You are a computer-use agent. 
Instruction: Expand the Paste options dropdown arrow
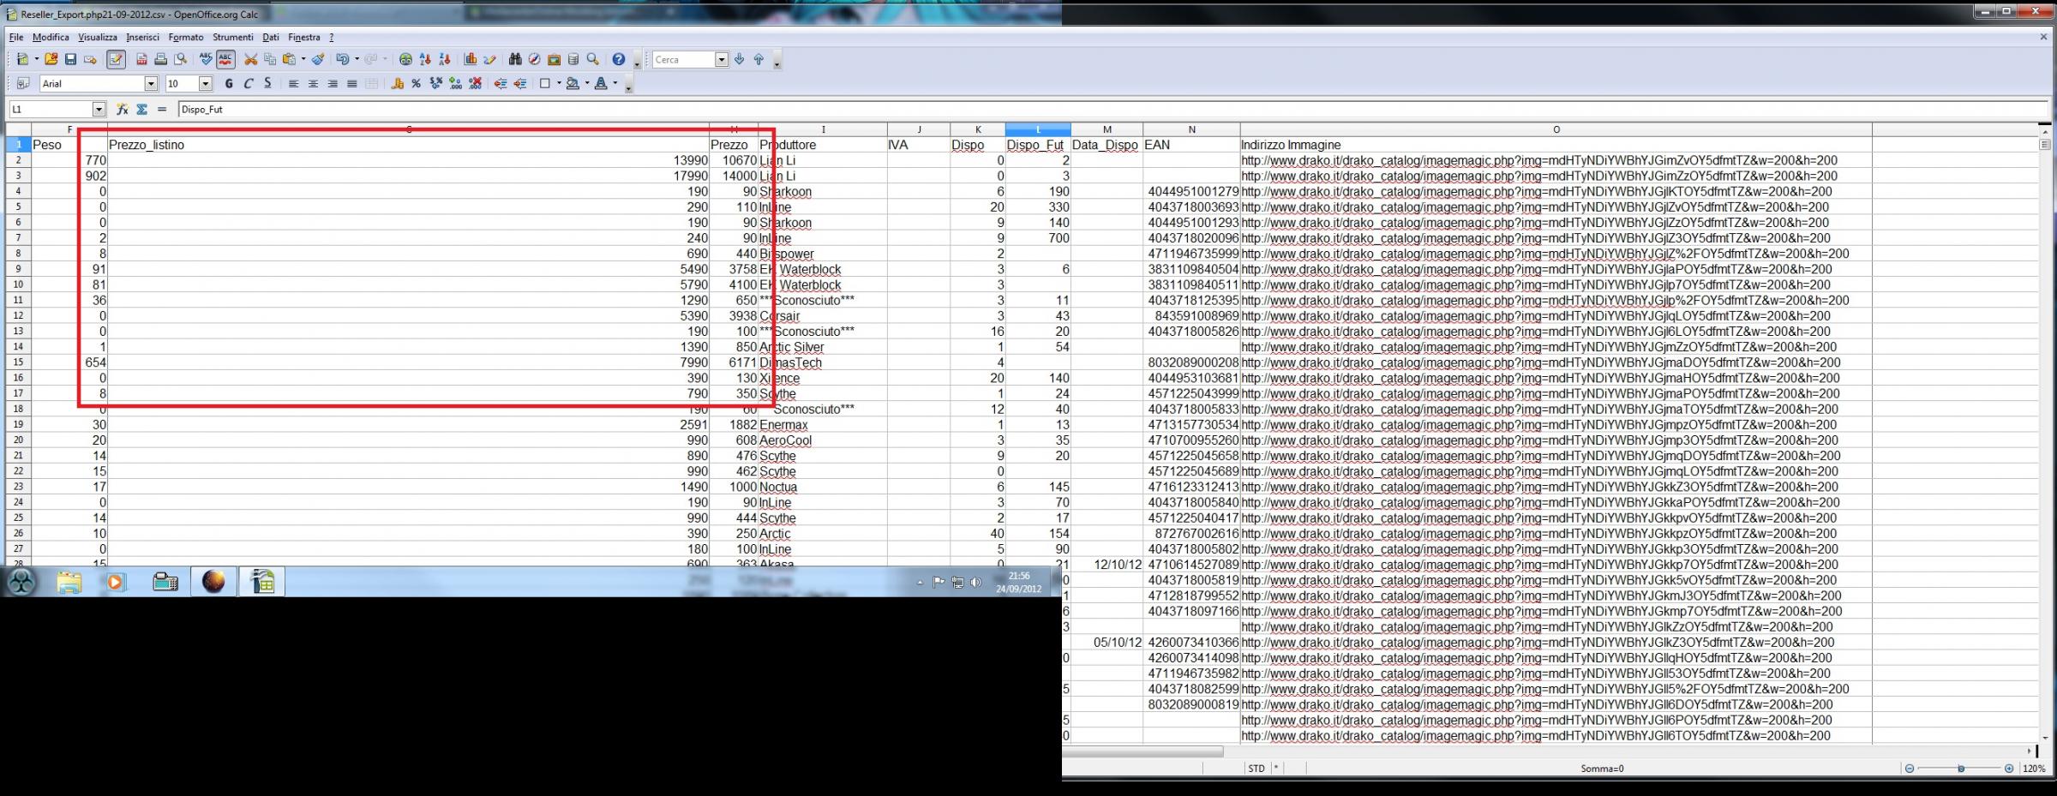303,59
